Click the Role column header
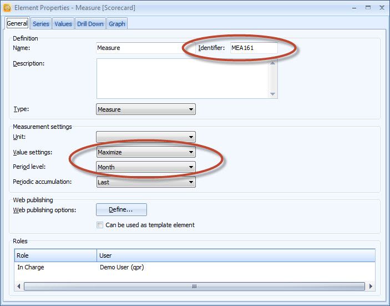The height and width of the screenshot is (306, 390). (x=55, y=255)
